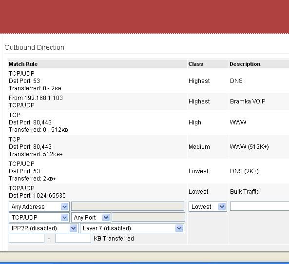The height and width of the screenshot is (264, 289).
Task: Open the Any Address dropdown
Action: (x=39, y=206)
